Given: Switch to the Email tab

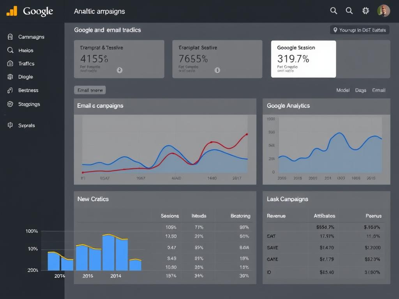Looking at the screenshot, I should tap(379, 90).
